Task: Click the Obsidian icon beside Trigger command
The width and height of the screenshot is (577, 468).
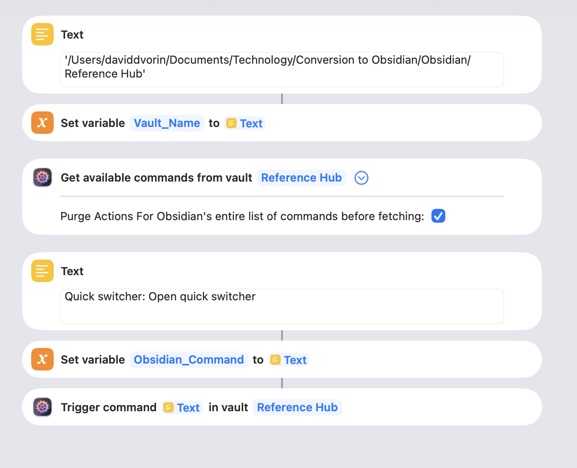Action: (42, 407)
